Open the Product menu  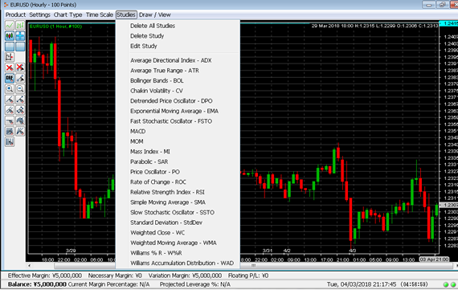(x=15, y=14)
